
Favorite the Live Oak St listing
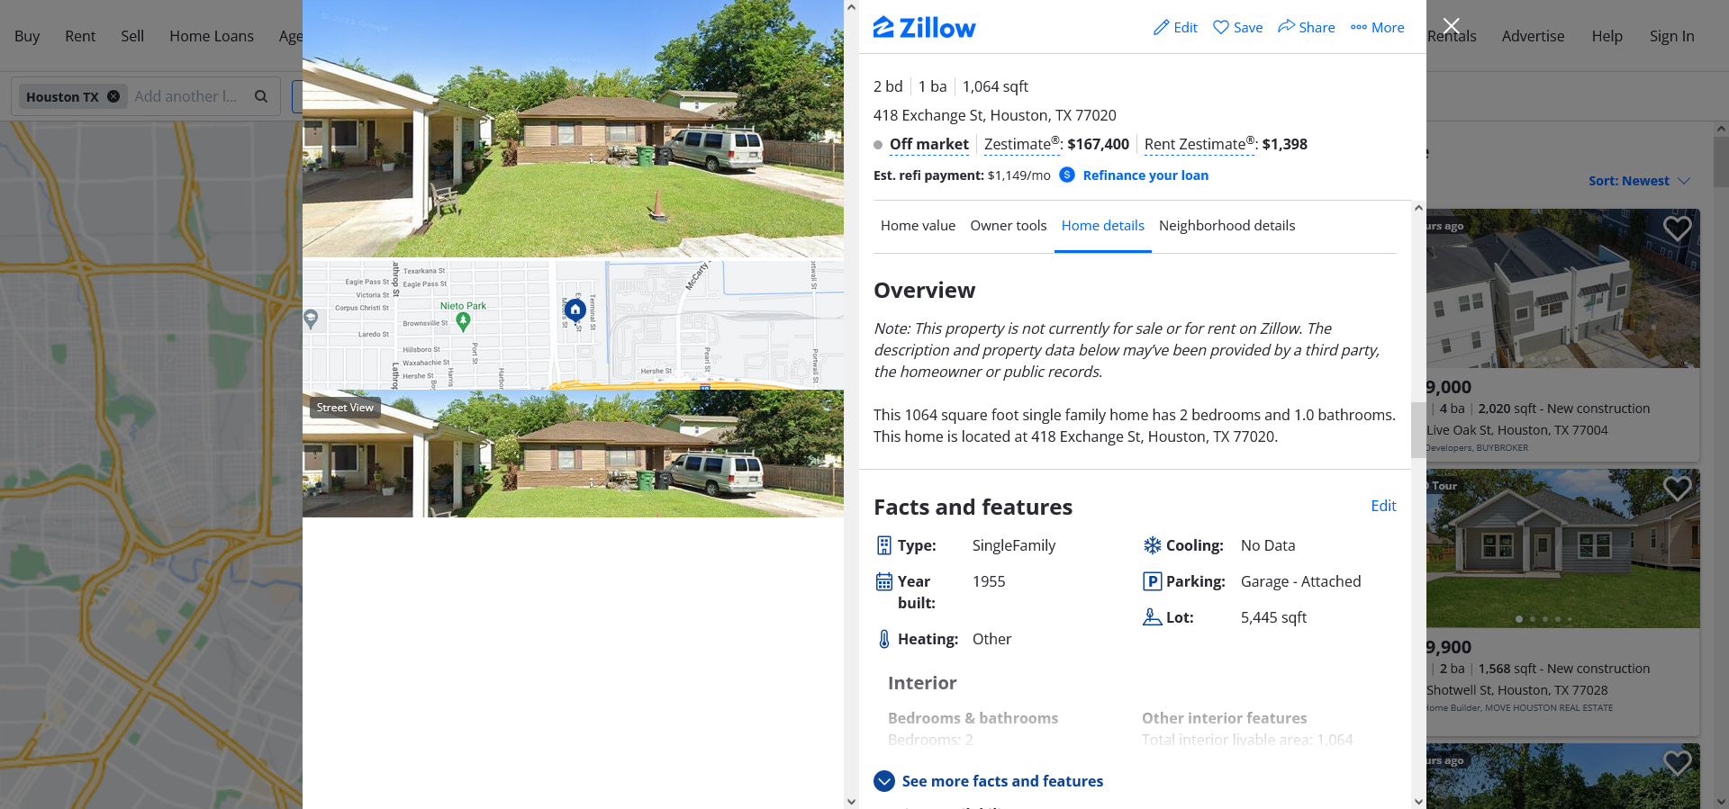pos(1677,229)
